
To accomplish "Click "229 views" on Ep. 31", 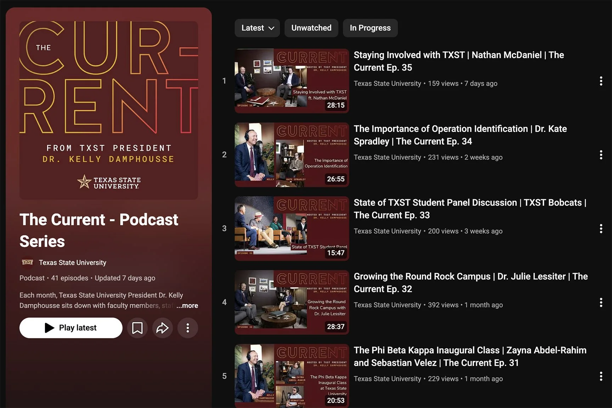I will click(x=443, y=379).
